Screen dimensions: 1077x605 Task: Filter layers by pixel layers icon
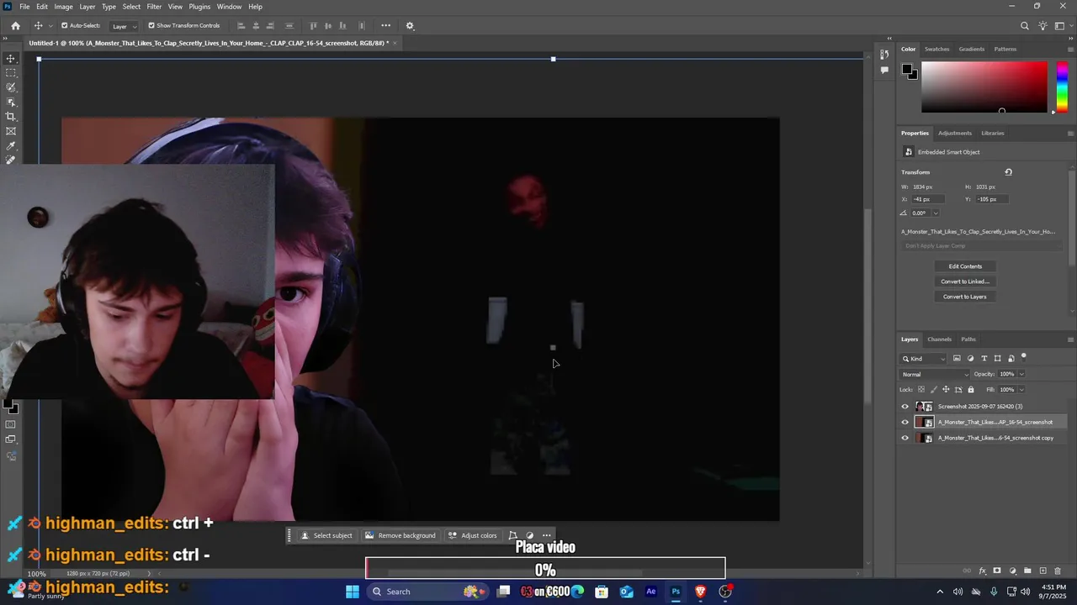[x=957, y=359]
